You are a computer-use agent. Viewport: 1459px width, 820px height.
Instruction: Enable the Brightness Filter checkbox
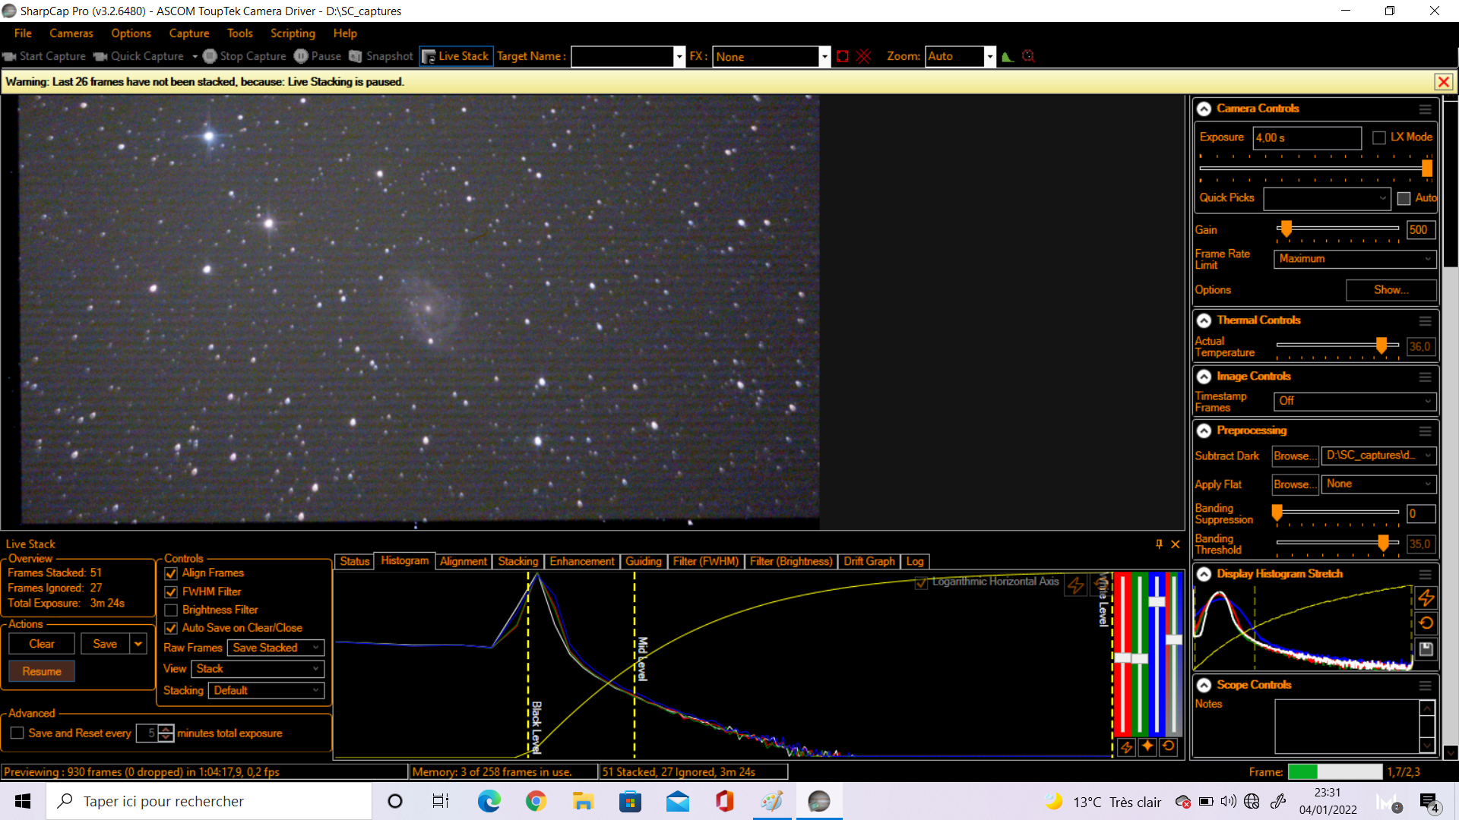(171, 610)
